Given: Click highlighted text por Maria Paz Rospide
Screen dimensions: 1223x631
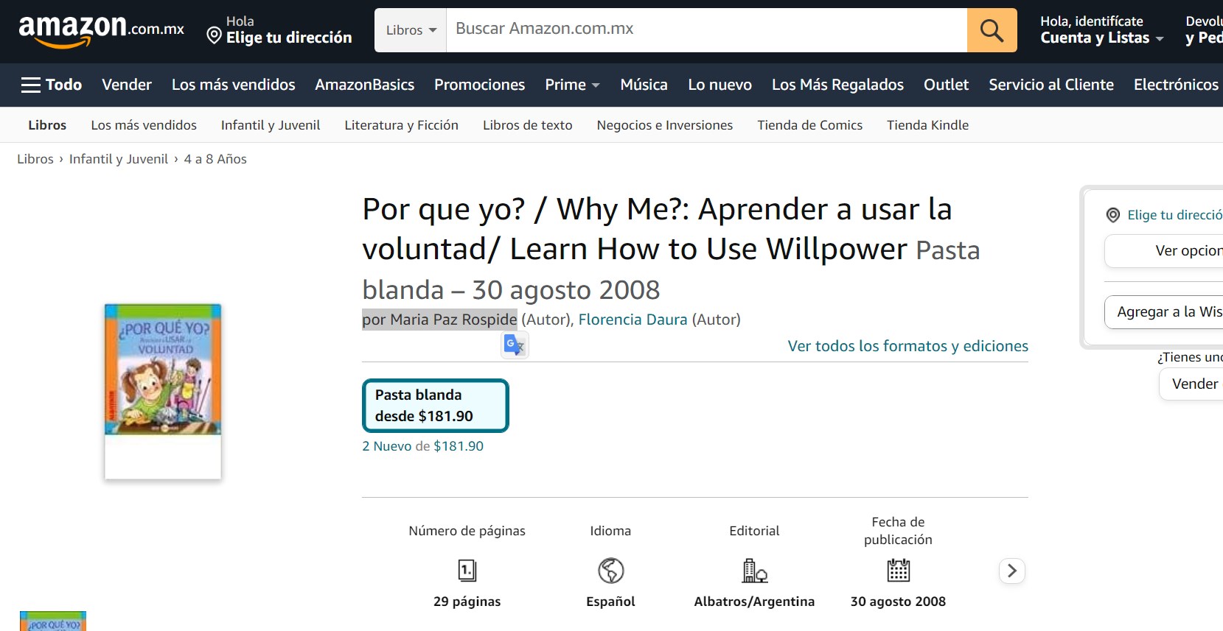Looking at the screenshot, I should pyautogui.click(x=439, y=320).
